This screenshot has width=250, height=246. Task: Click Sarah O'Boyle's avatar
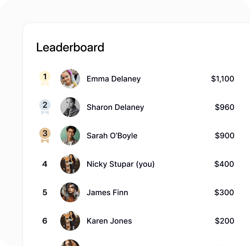(70, 136)
